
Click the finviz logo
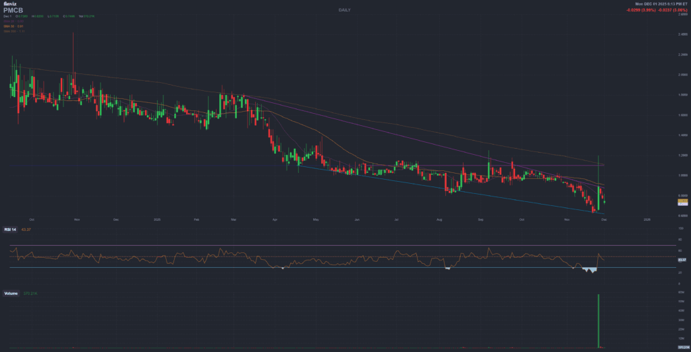(9, 5)
